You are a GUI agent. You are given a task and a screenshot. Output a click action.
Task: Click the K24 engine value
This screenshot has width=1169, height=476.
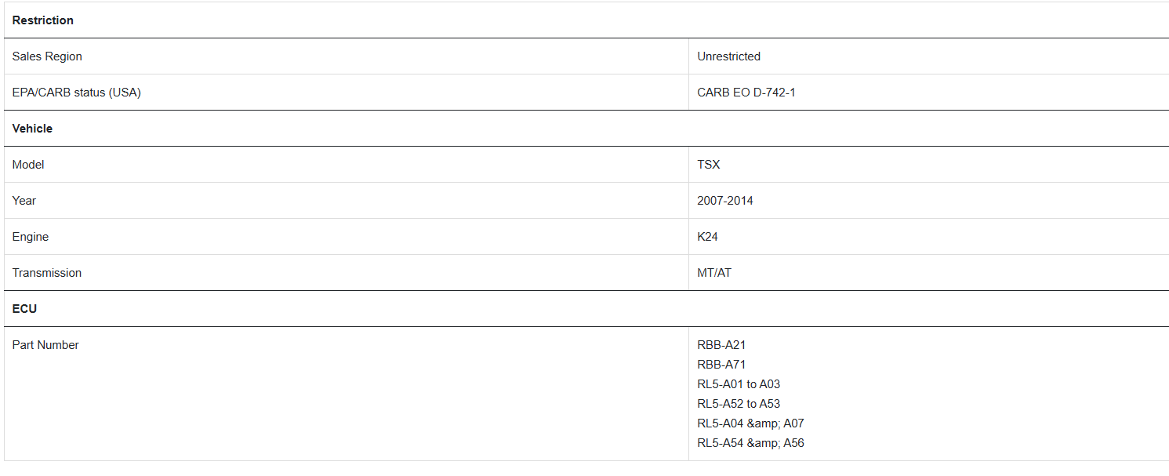click(707, 237)
